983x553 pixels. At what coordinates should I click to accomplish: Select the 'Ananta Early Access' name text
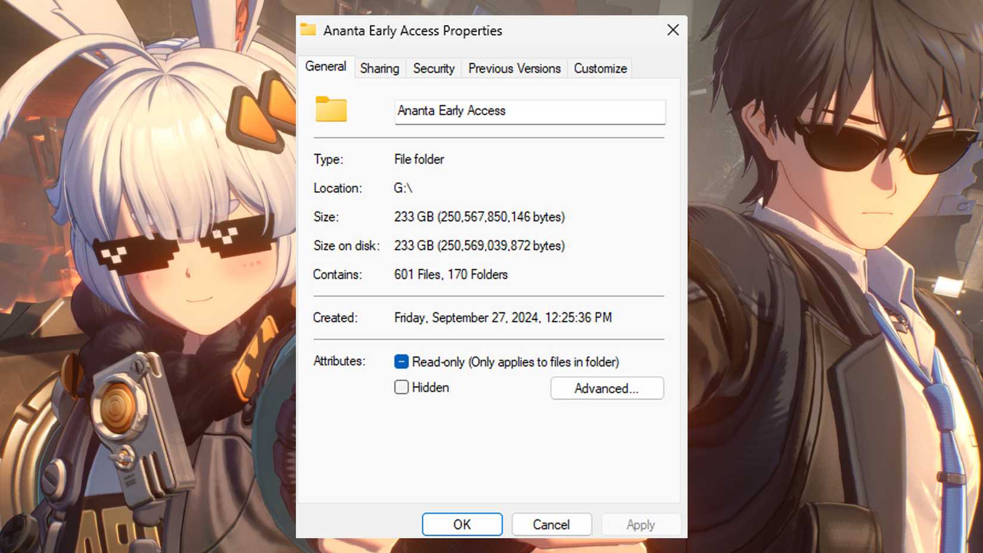click(x=450, y=111)
